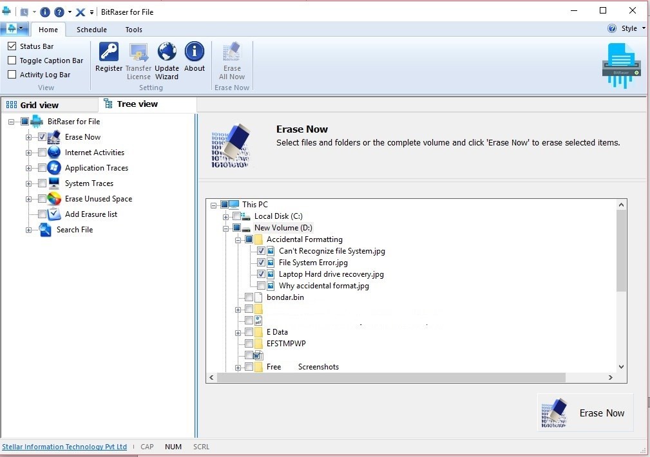The image size is (650, 457).
Task: Enable the Toggle Caption Bar checkbox
Action: [12, 61]
